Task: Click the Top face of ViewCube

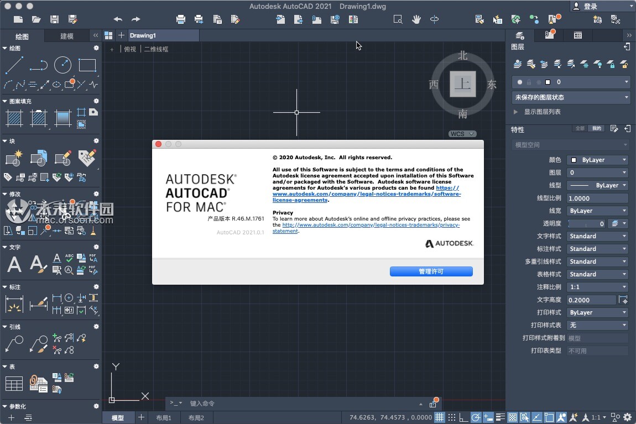Action: point(463,84)
